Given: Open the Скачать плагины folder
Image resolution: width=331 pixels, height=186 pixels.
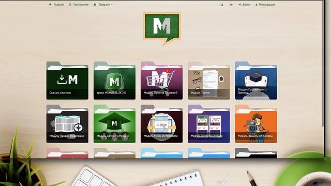Looking at the screenshot, I should pyautogui.click(x=67, y=81).
